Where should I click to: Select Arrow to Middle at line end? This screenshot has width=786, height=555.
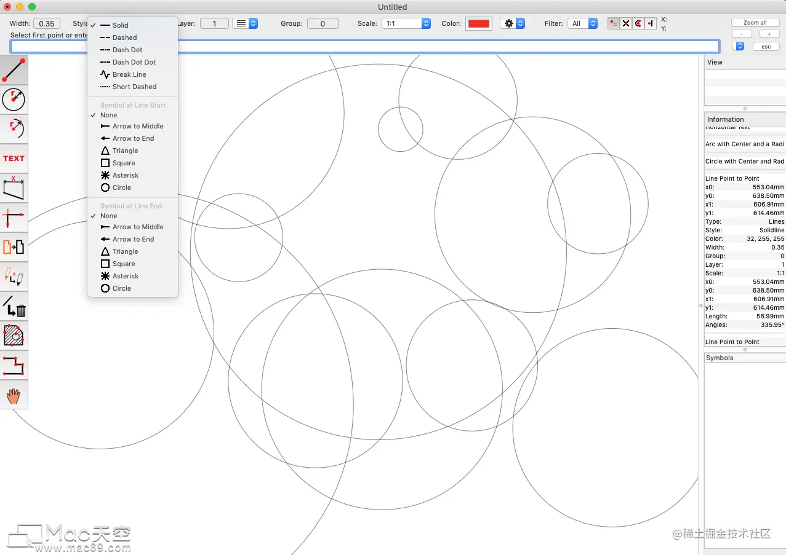click(x=132, y=227)
